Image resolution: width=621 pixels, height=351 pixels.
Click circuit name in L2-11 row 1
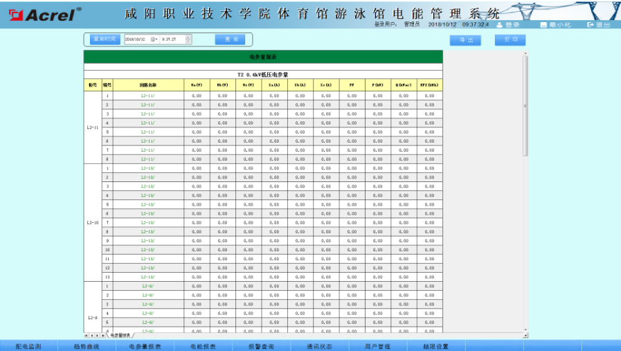coord(147,96)
